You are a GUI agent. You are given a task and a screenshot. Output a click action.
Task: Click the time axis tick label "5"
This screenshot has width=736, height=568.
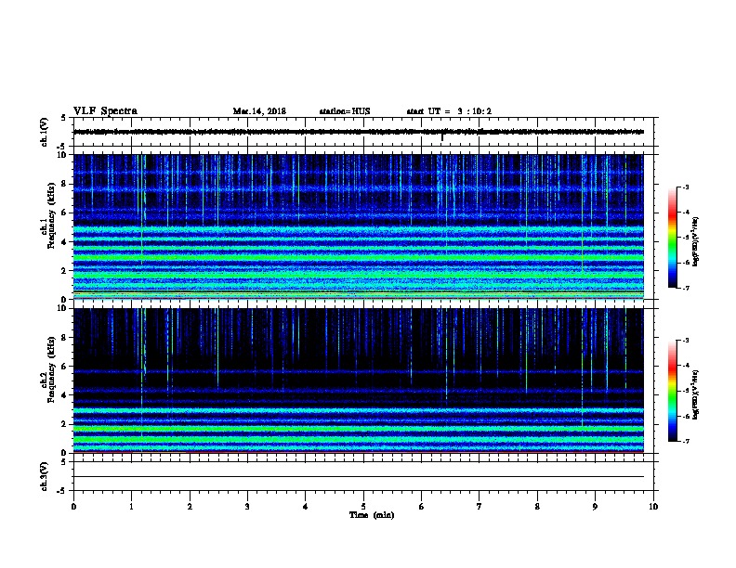(363, 507)
